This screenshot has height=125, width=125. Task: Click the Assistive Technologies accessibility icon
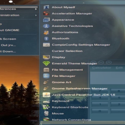46,26
